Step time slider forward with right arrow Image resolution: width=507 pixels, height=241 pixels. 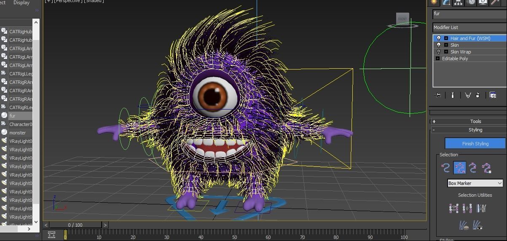pos(105,225)
